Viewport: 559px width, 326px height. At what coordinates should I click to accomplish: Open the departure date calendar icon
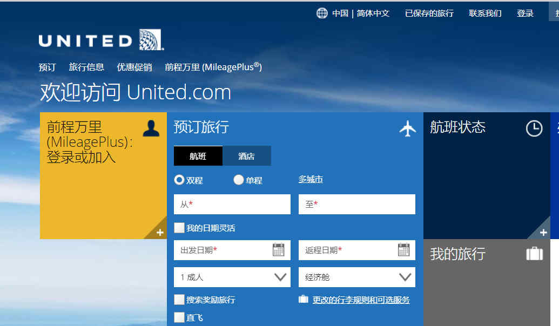coord(278,250)
